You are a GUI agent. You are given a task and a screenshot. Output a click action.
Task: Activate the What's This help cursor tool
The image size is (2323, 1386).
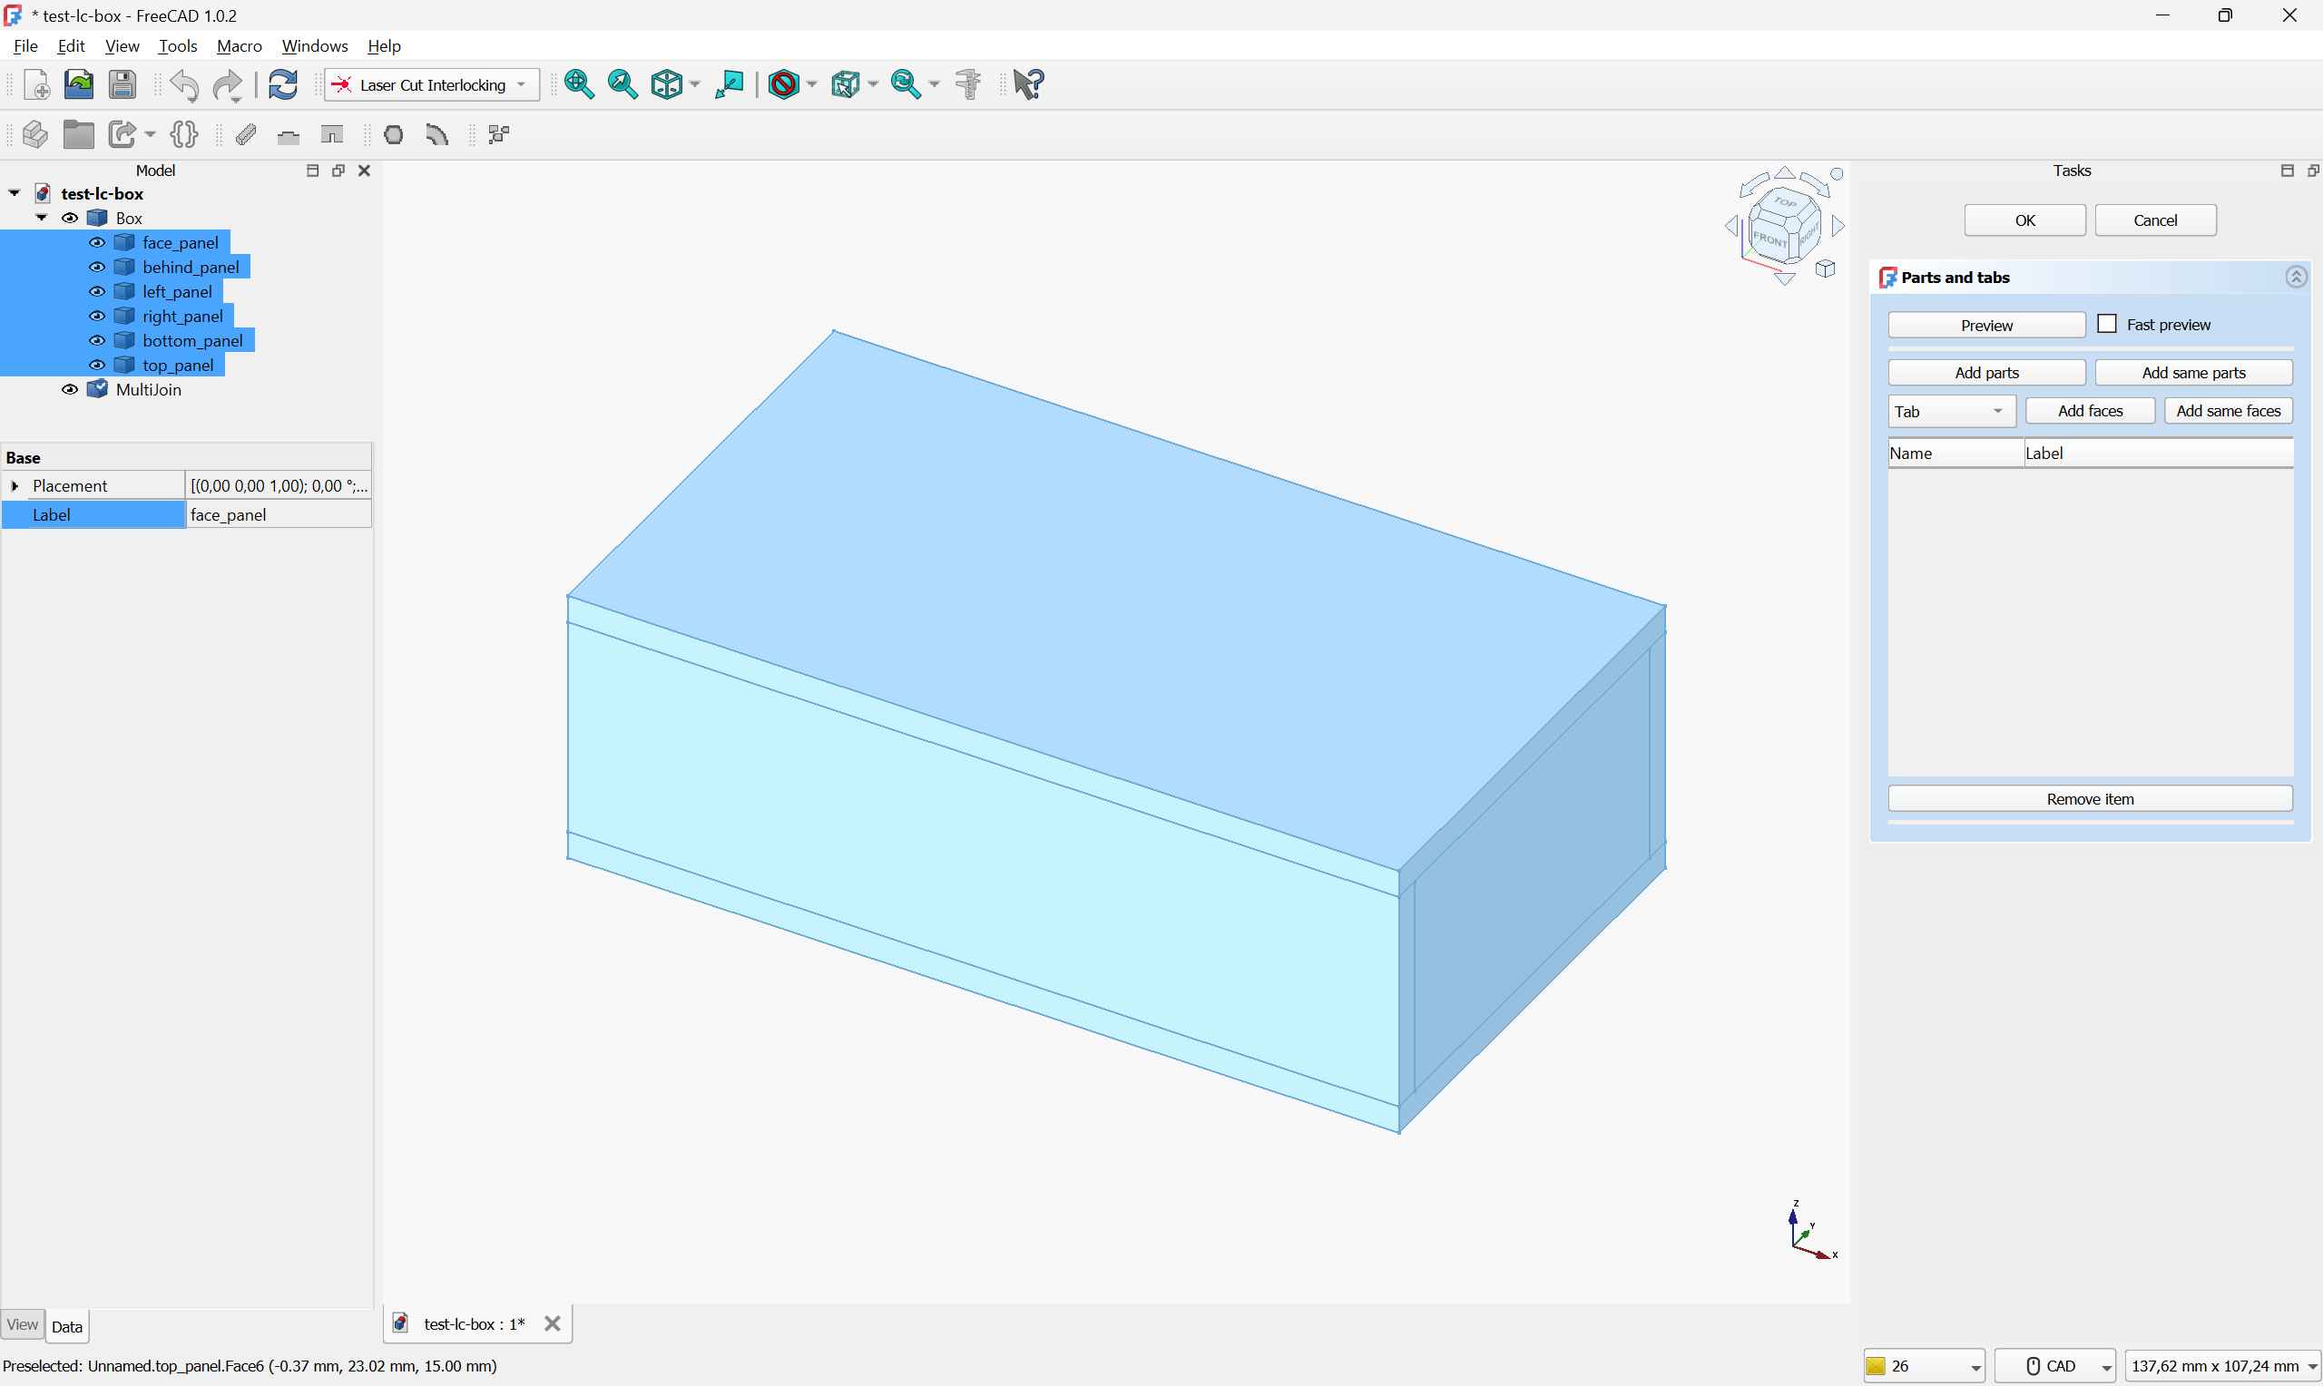tap(1027, 84)
